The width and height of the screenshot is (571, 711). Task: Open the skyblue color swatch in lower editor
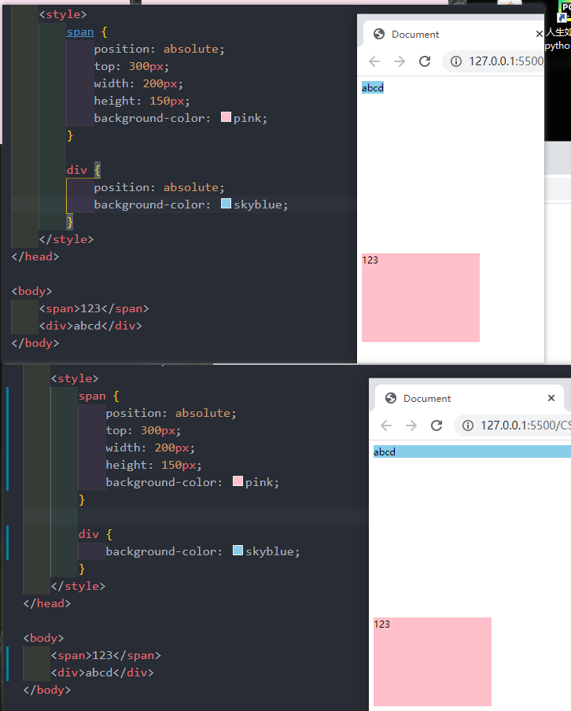click(x=238, y=551)
